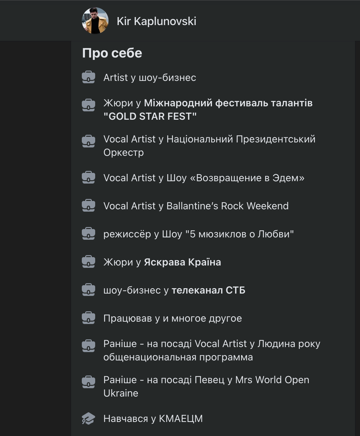Click briefcase icon beside Mrs World Open Ukraine

(88, 382)
